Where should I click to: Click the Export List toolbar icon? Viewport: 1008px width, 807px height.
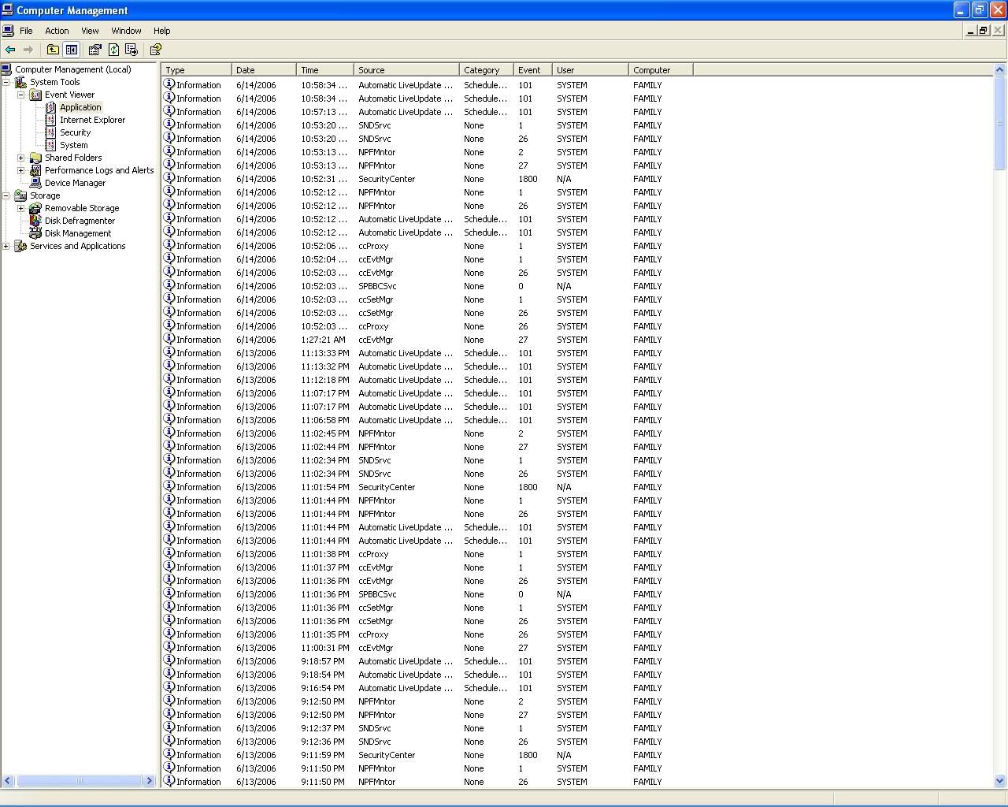(x=132, y=50)
